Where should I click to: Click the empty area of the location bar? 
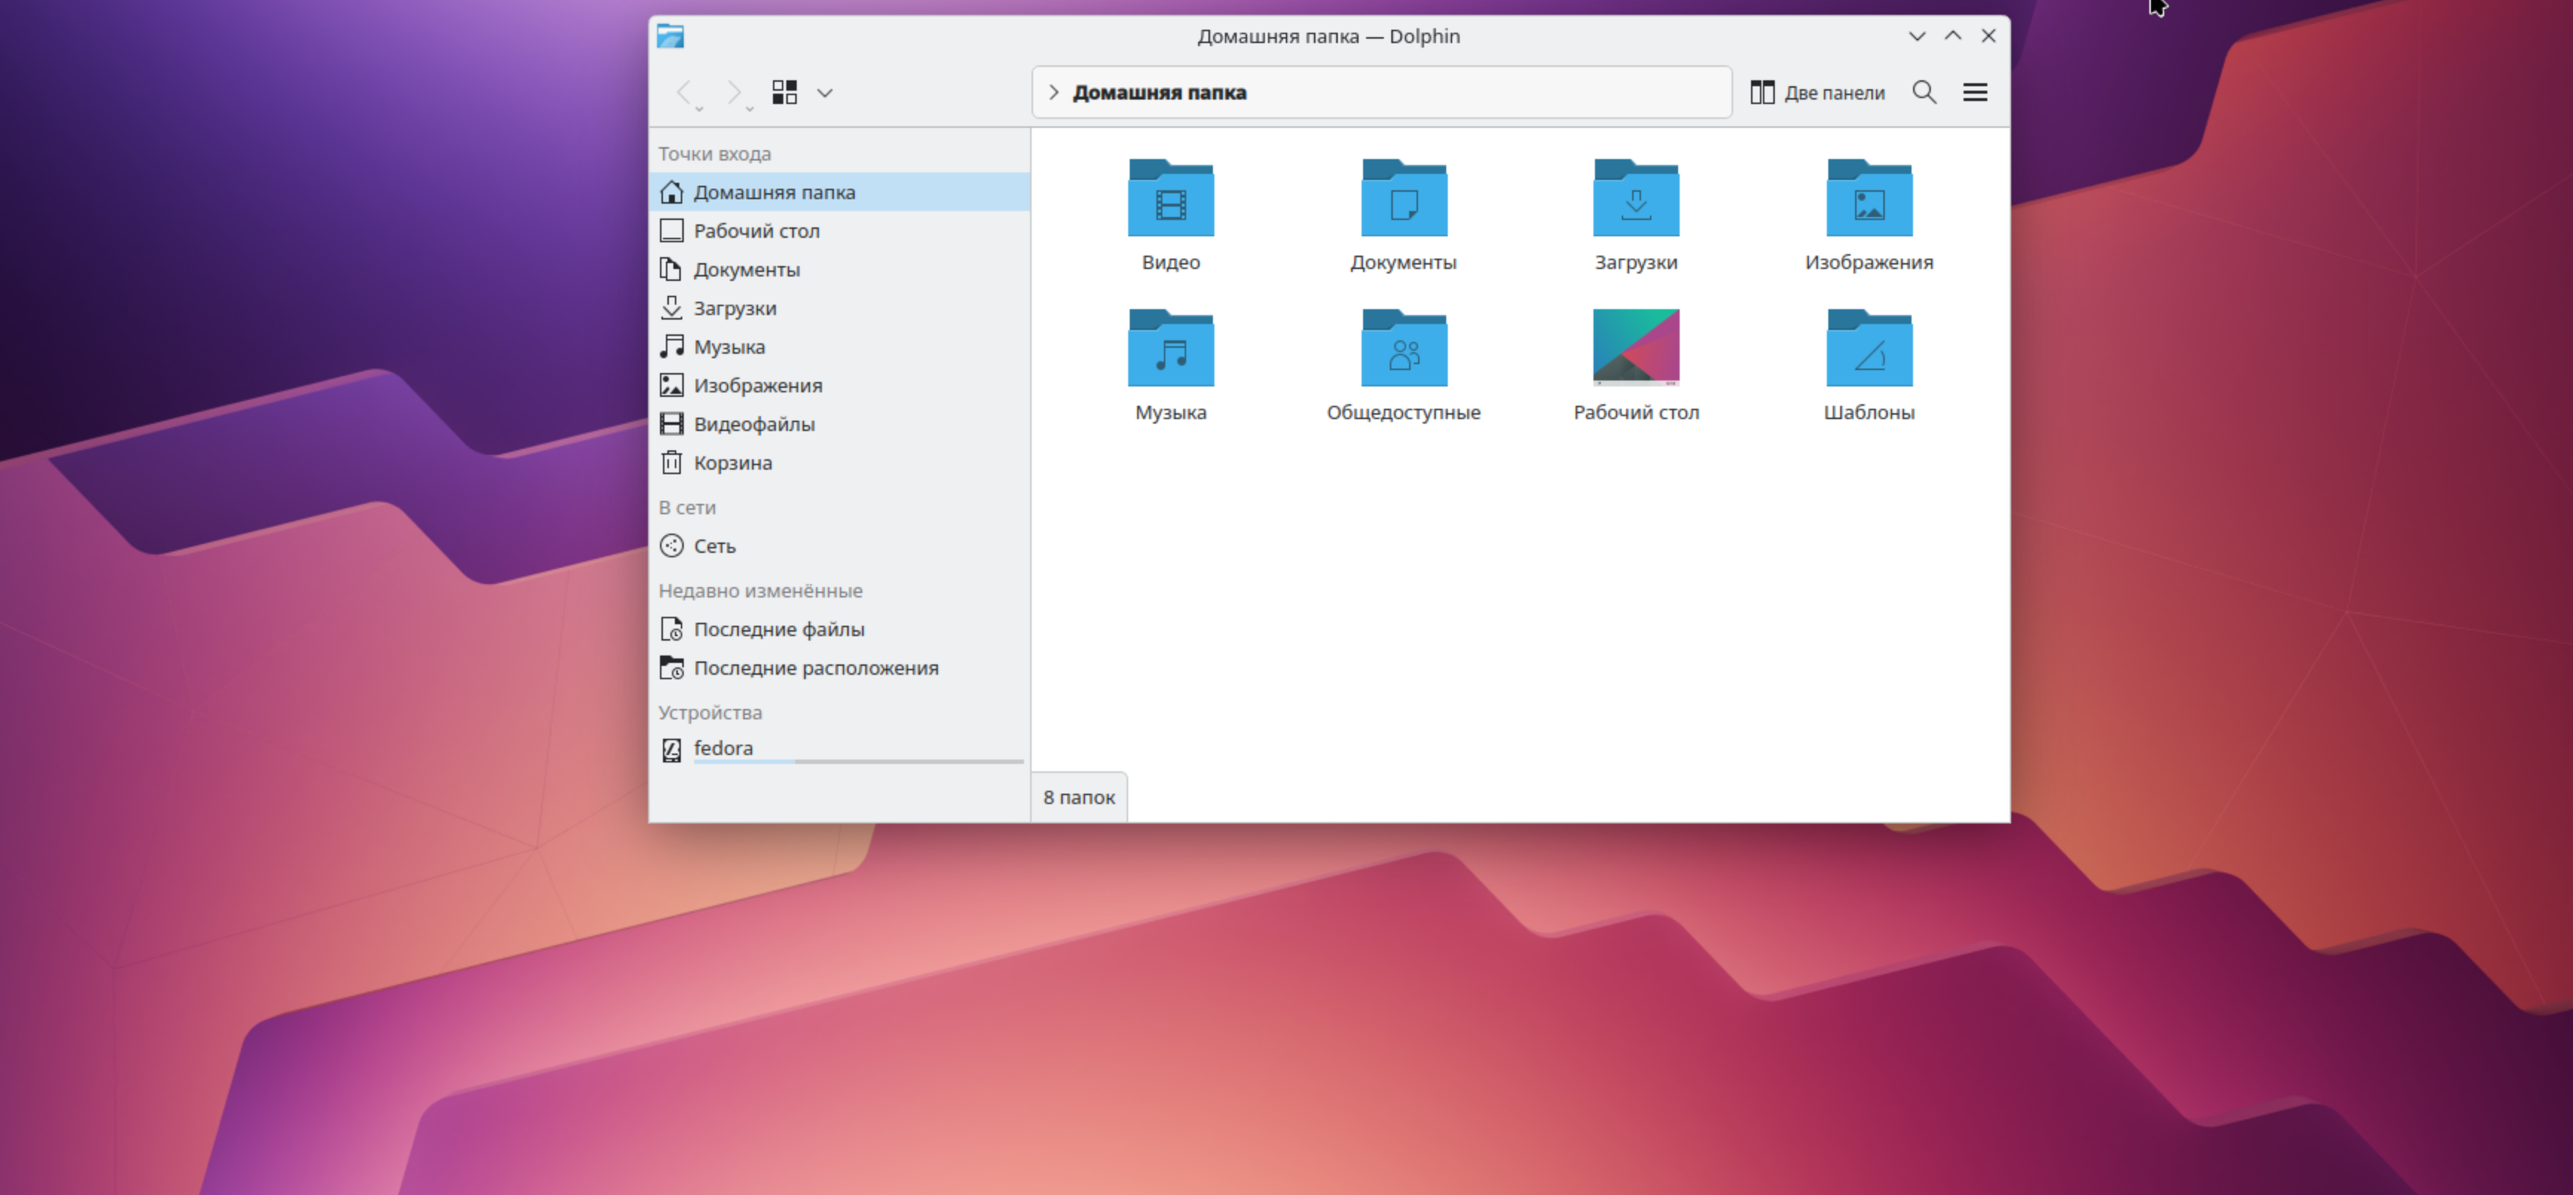tap(1488, 92)
